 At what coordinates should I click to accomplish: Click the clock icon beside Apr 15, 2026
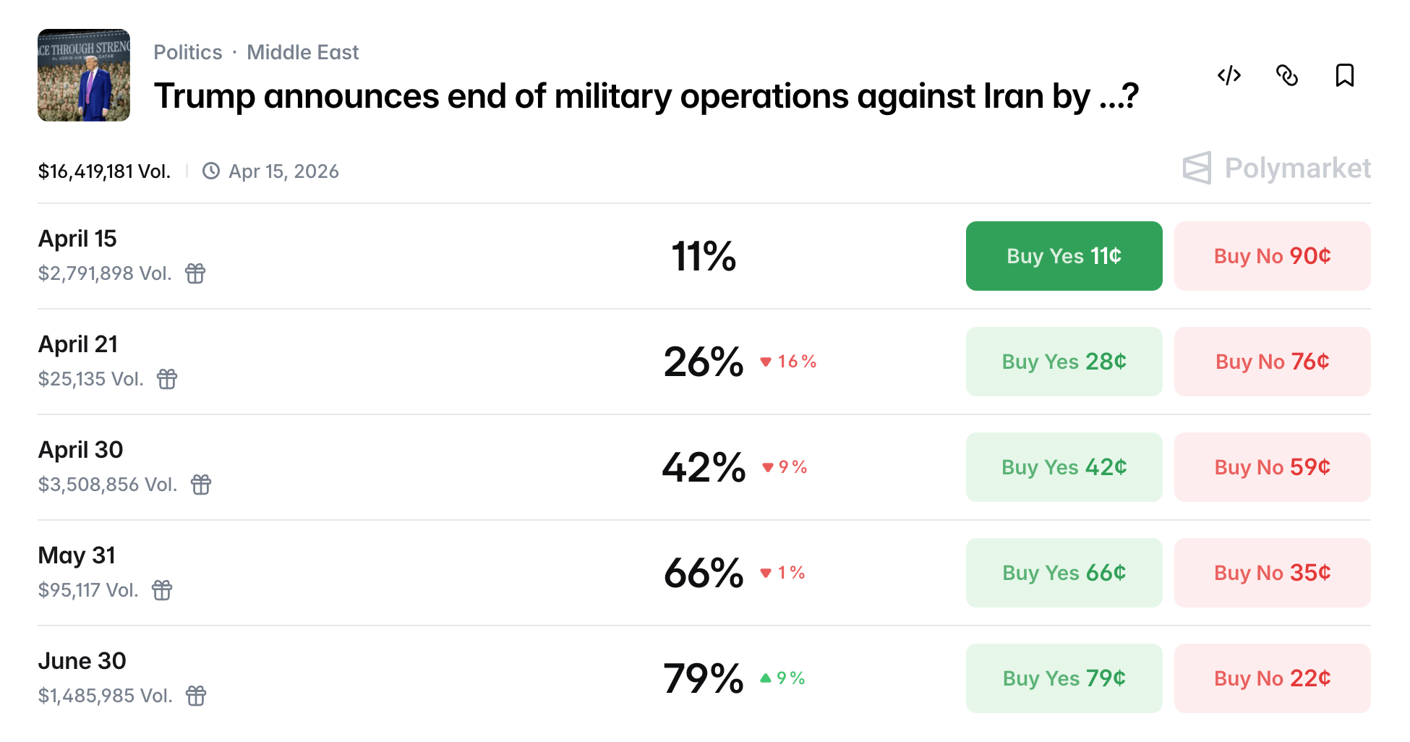point(210,171)
